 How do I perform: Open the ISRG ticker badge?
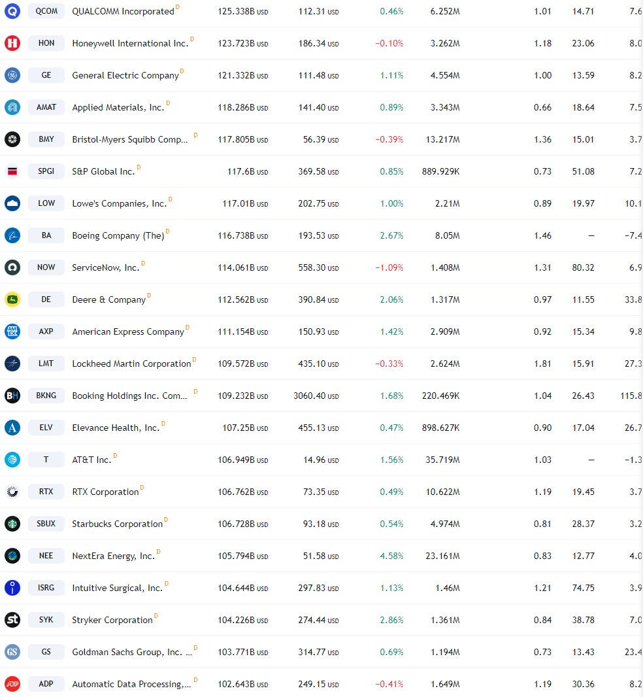46,587
